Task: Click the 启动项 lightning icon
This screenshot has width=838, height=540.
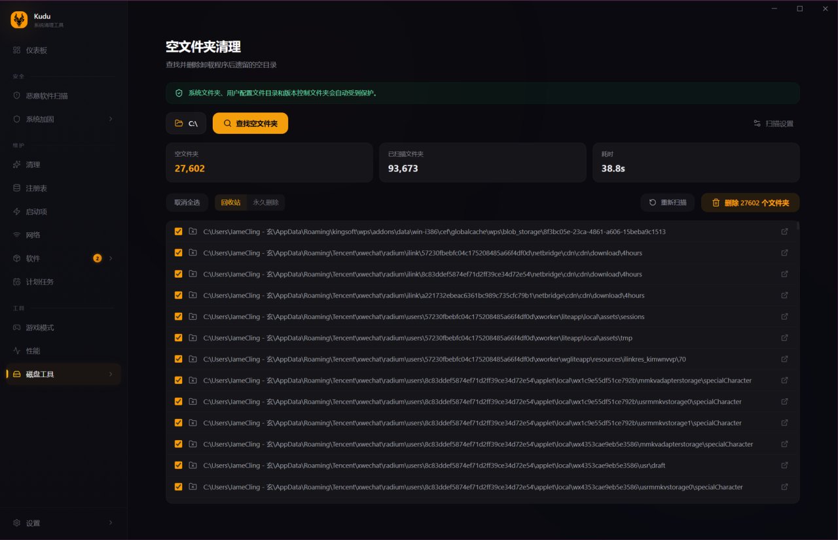Action: tap(17, 212)
